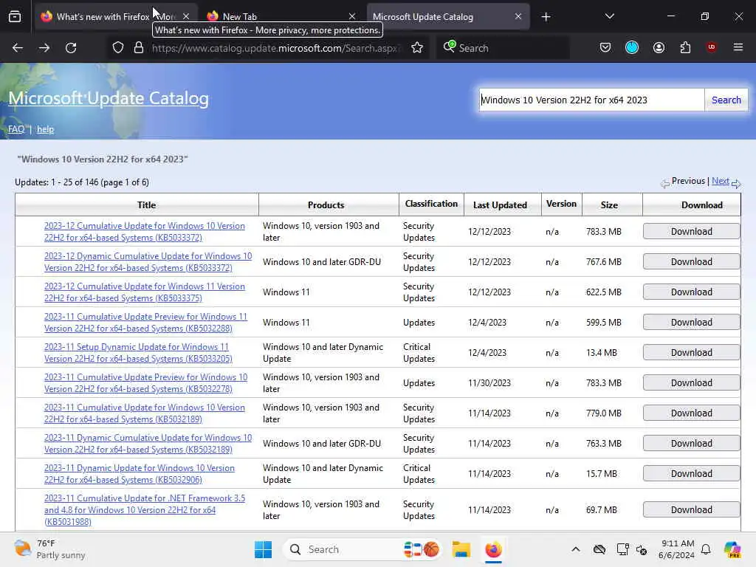Go forward to next page
The width and height of the screenshot is (756, 567).
tap(44, 48)
